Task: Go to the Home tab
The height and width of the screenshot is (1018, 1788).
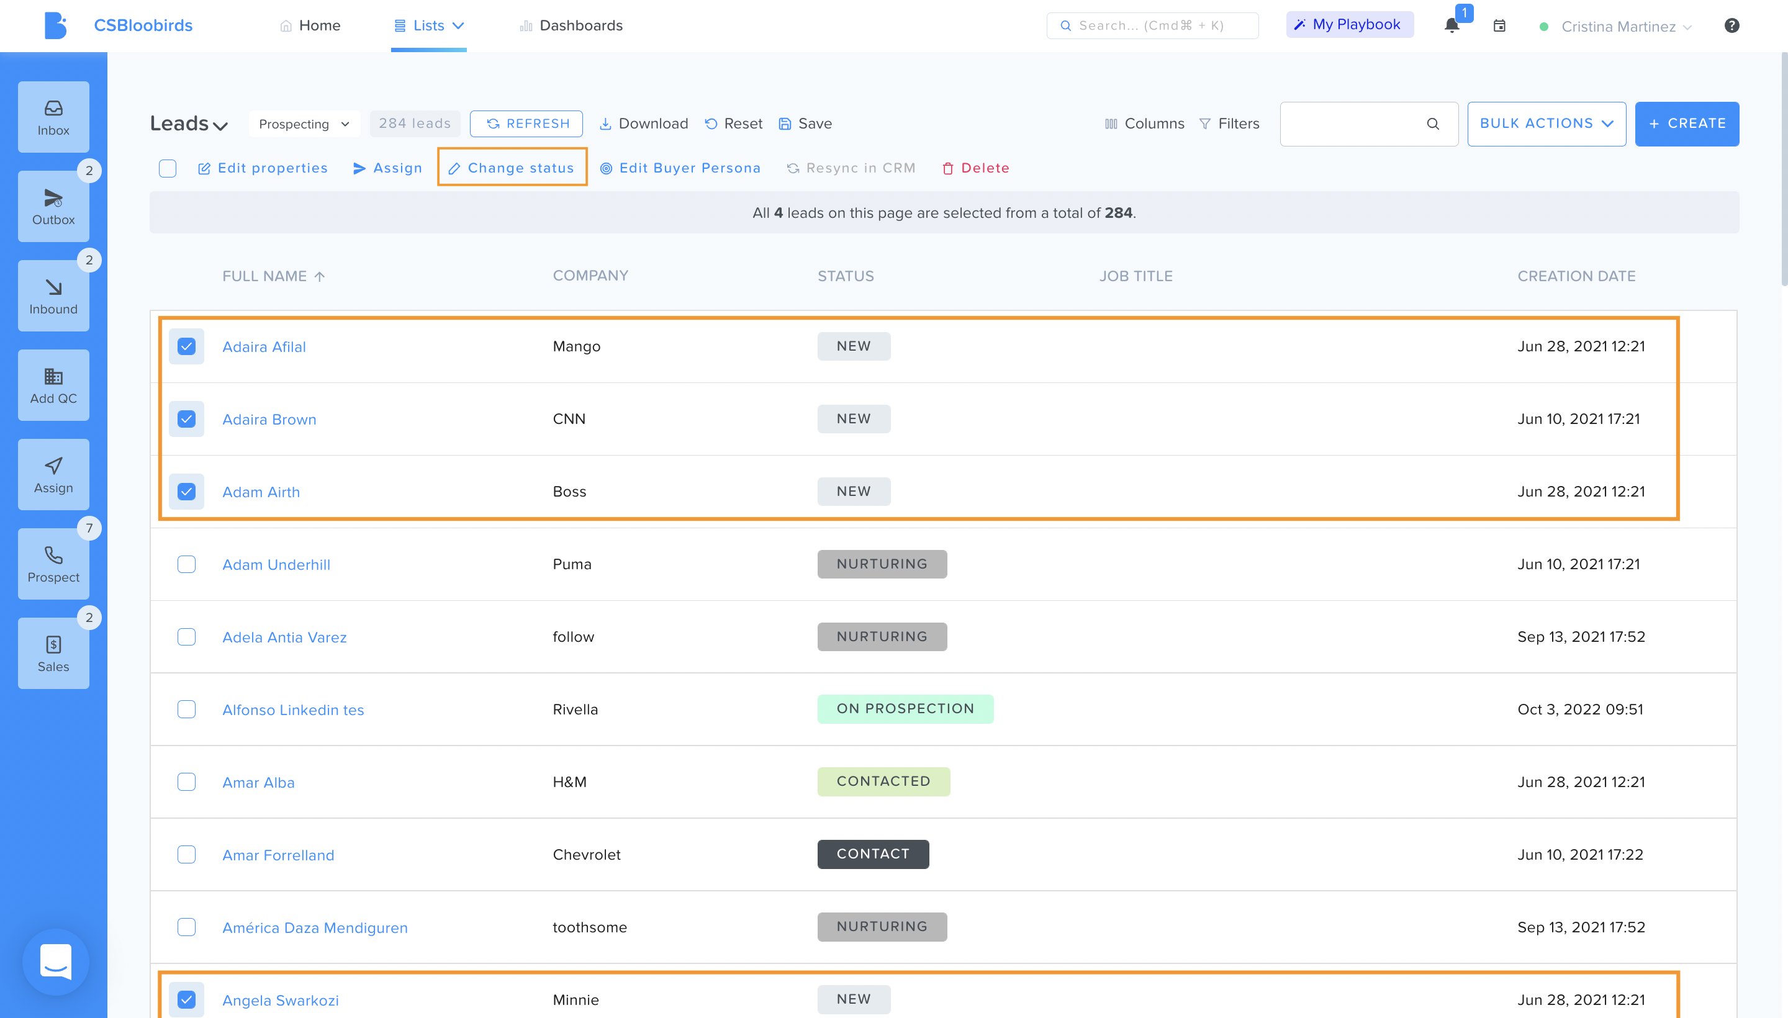Action: coord(310,26)
